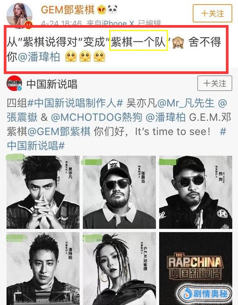Click the verified badge on GEM avatar
Viewport: 238px width, 305px height.
tap(28, 25)
